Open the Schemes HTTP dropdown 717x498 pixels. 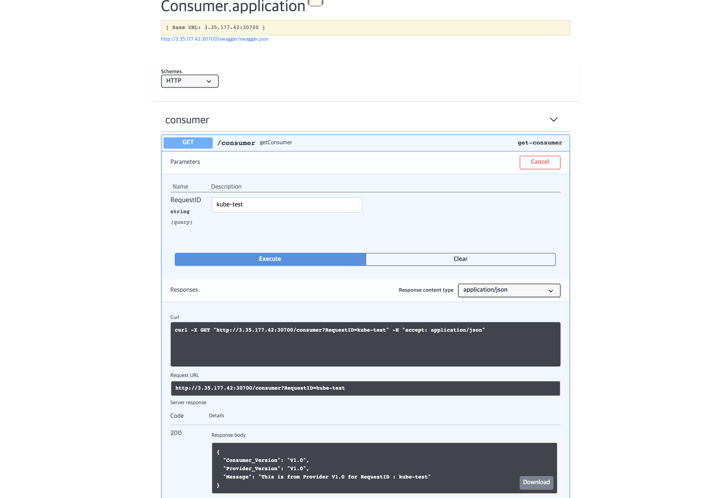[190, 81]
